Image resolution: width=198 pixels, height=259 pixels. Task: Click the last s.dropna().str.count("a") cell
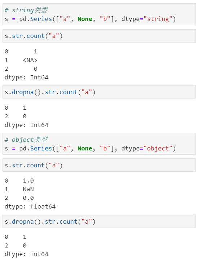99,221
